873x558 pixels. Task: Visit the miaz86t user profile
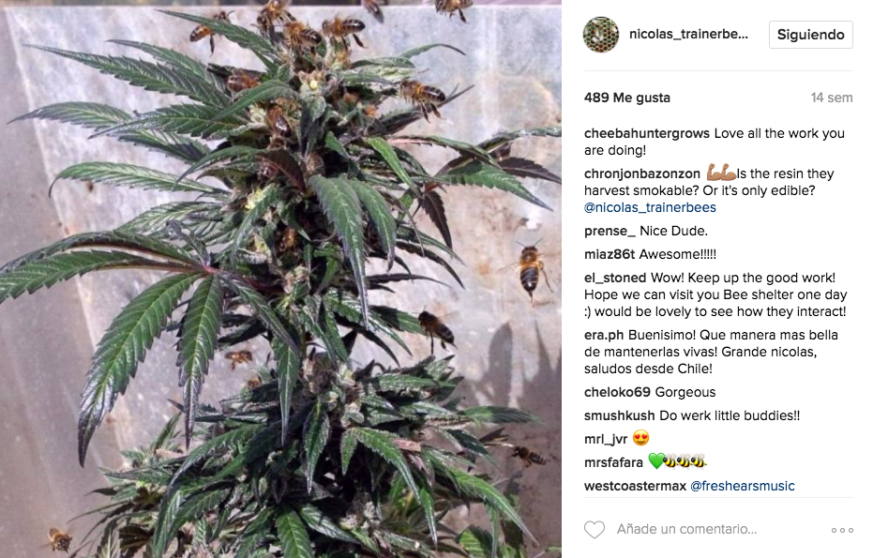[610, 254]
